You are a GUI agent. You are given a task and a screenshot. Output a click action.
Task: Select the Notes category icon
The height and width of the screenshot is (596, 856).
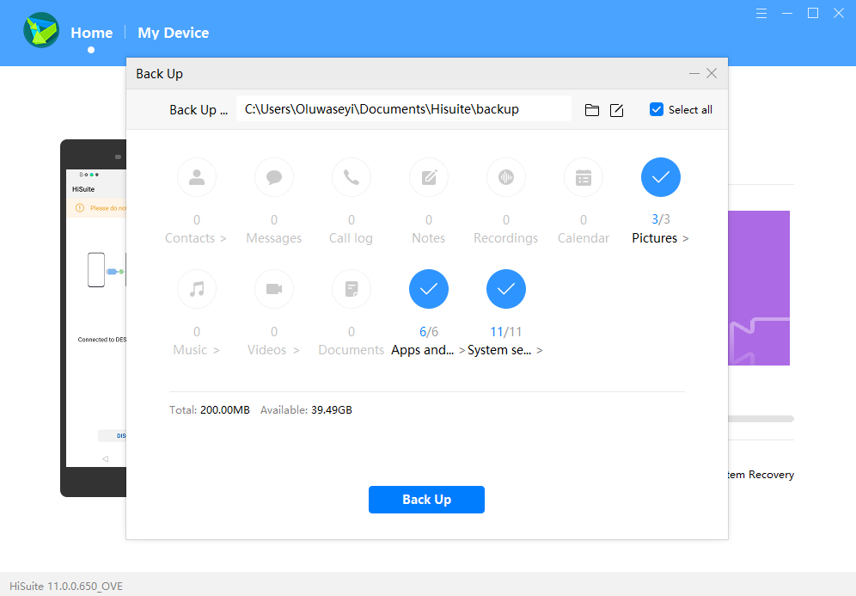tap(428, 177)
